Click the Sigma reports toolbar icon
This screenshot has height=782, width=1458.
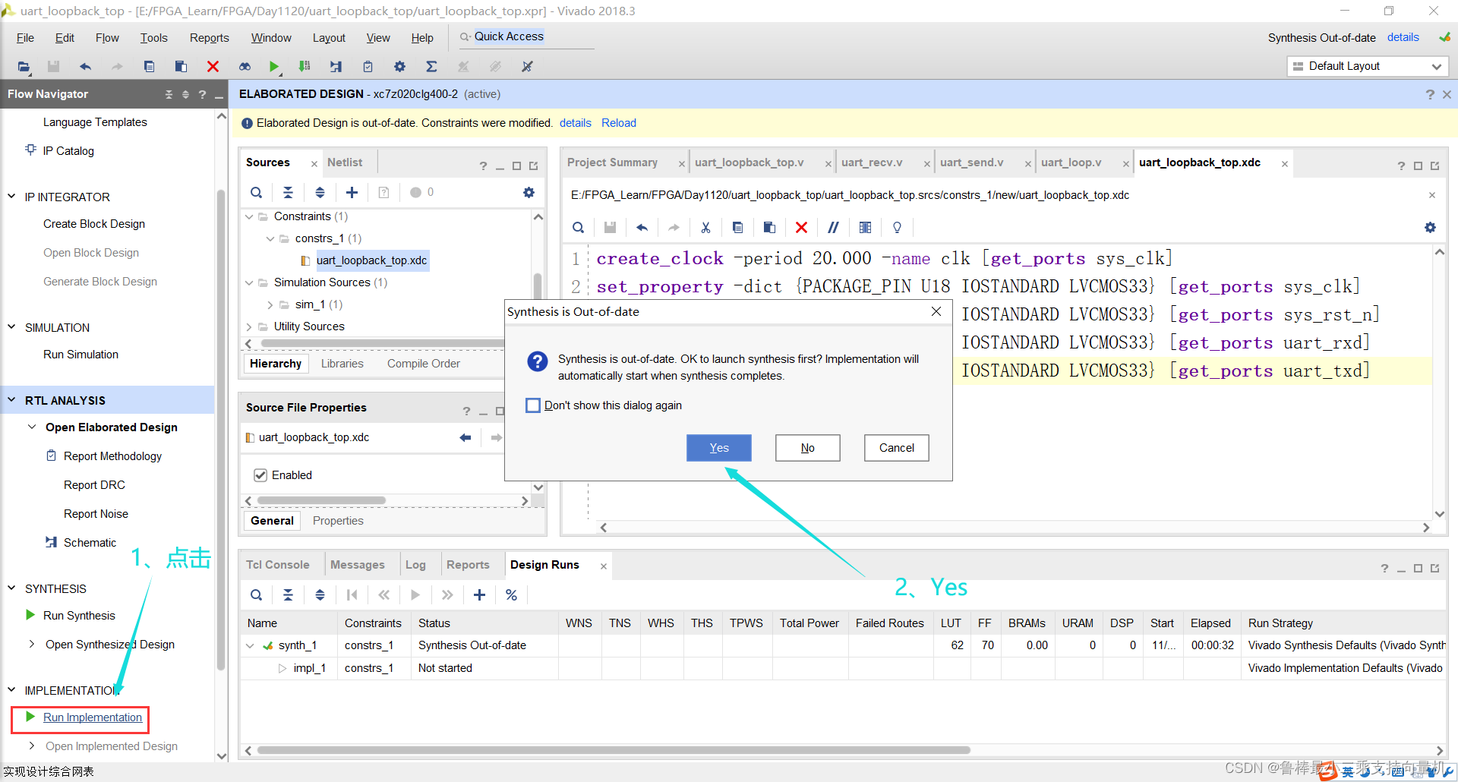point(431,67)
